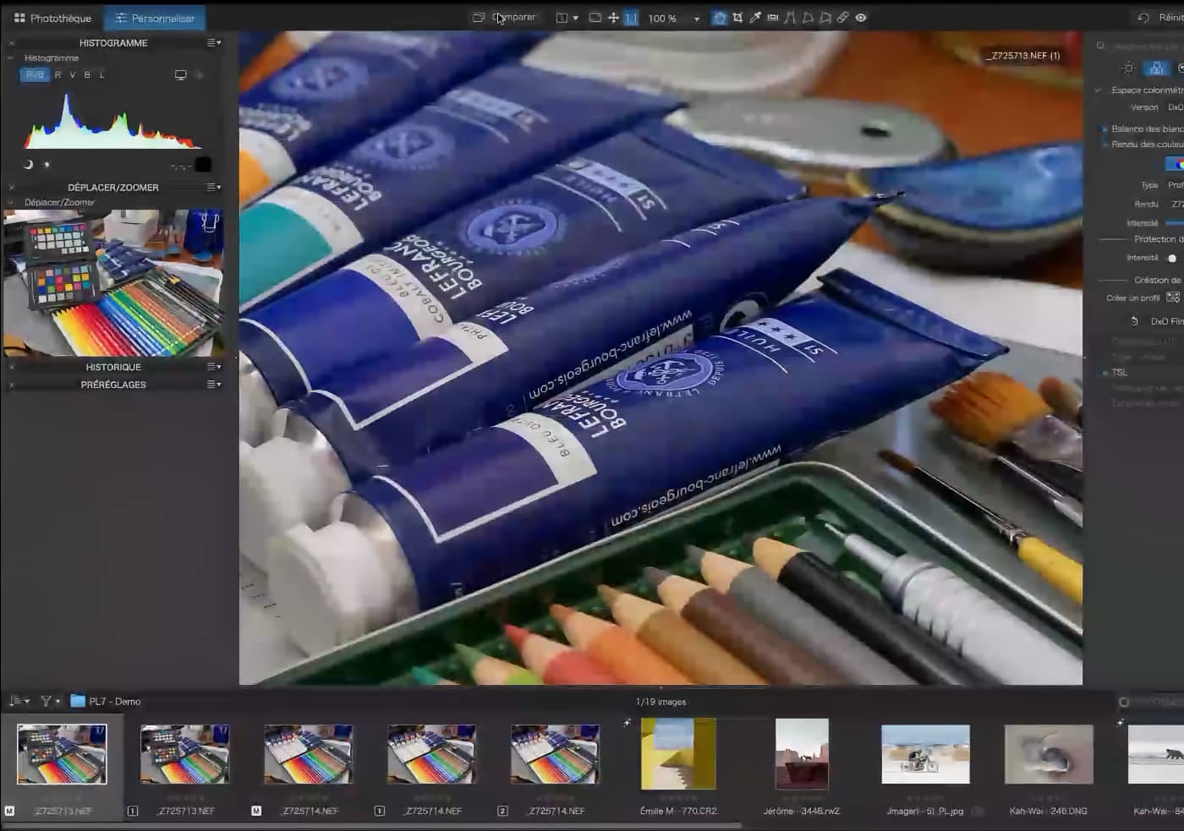Collapse the Histogramme section
The image size is (1184, 831).
click(x=11, y=58)
